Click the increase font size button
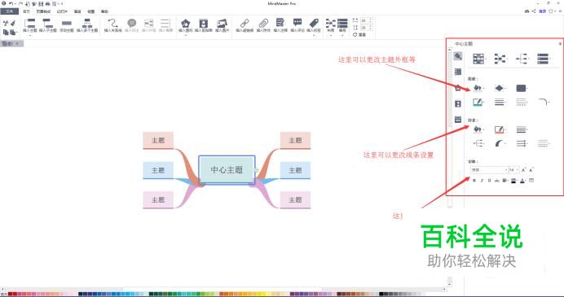564x297 pixels. [x=524, y=170]
